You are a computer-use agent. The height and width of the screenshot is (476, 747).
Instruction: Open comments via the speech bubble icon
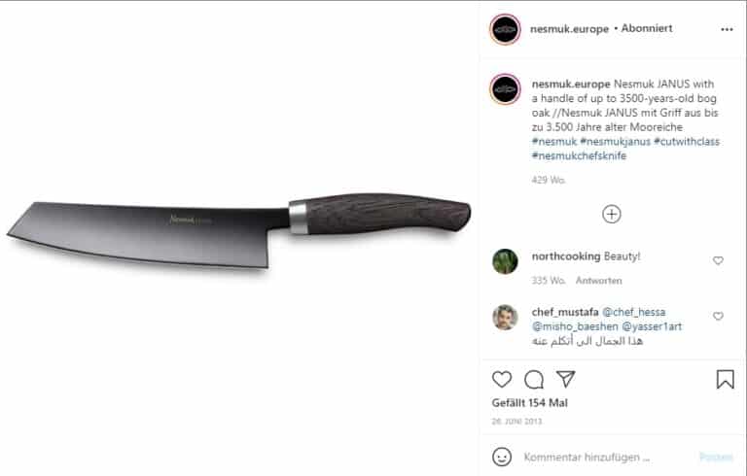[x=534, y=380]
